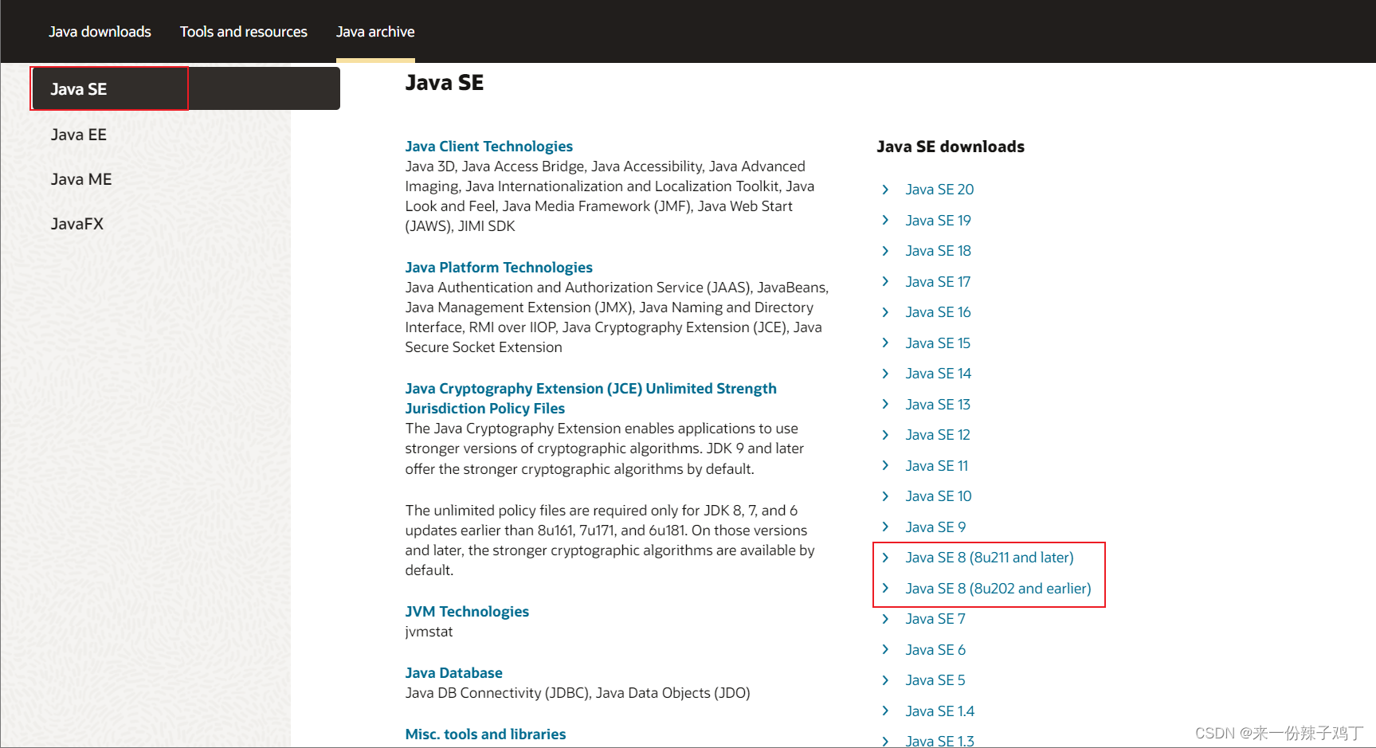Open the Java SE 7 link
This screenshot has width=1376, height=748.
[935, 619]
